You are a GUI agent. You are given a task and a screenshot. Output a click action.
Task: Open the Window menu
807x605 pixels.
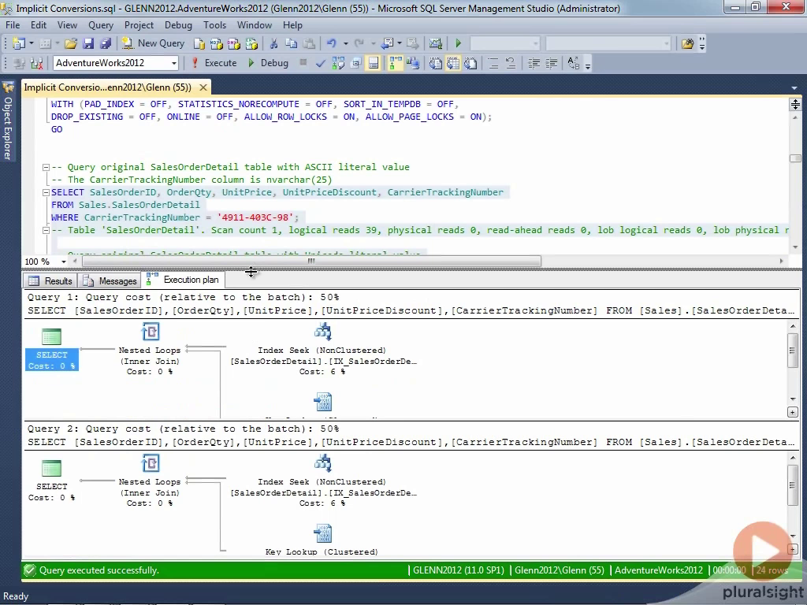[255, 25]
